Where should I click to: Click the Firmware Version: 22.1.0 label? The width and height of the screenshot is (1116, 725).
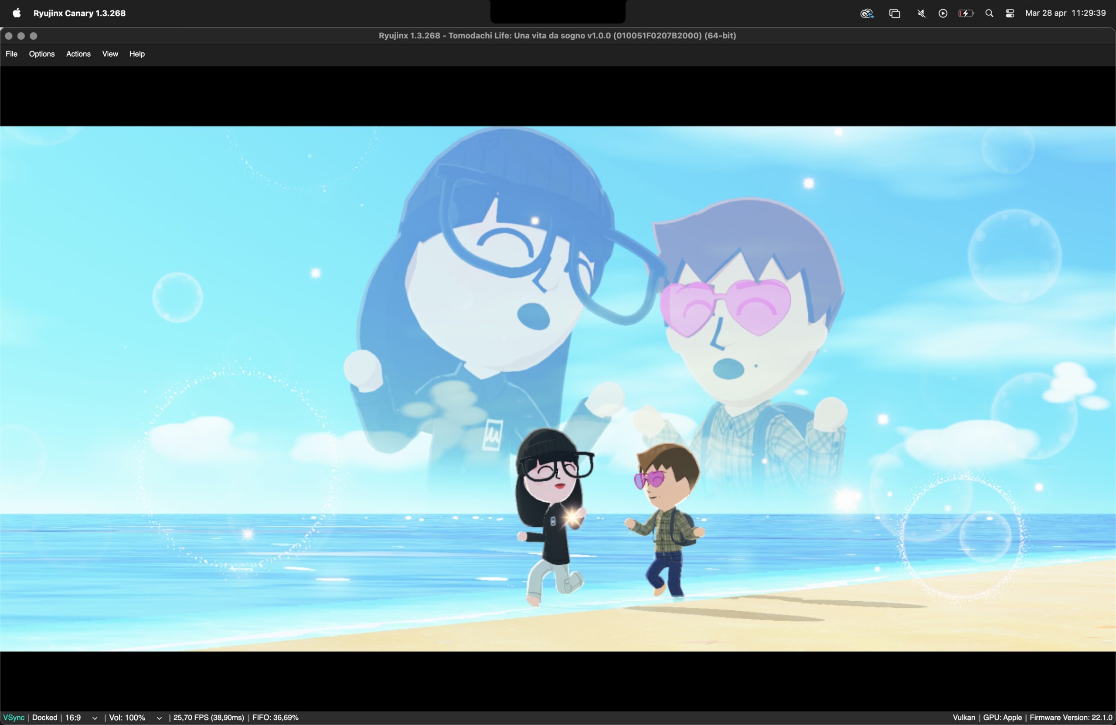tap(1071, 718)
